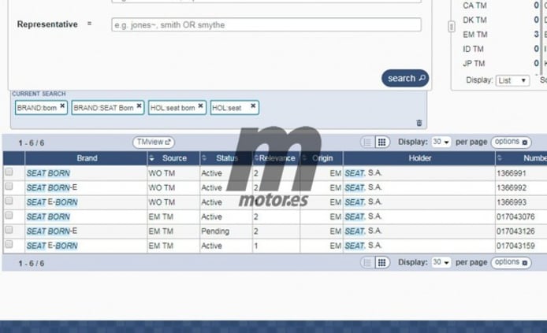Remove the BRAND:born search filter

click(62, 106)
